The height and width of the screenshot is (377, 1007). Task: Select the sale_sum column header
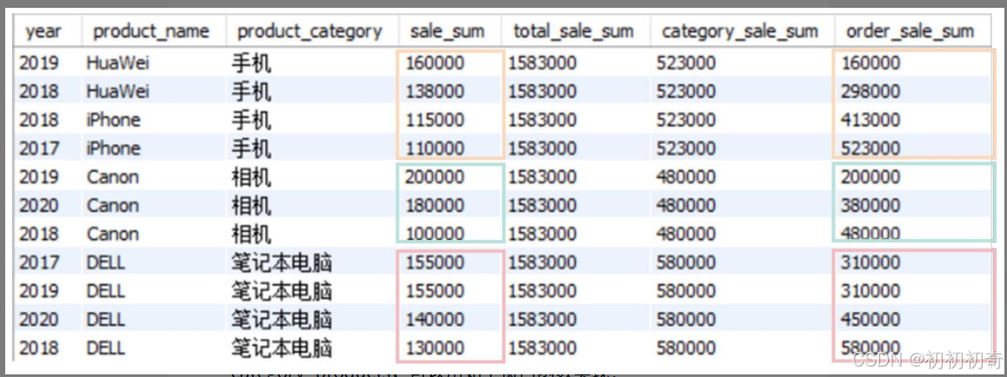pos(449,30)
